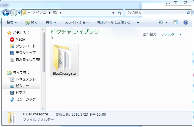This screenshot has width=194, height=127.
Task: Click ファイル フォルダー type text
Action: tap(38, 120)
